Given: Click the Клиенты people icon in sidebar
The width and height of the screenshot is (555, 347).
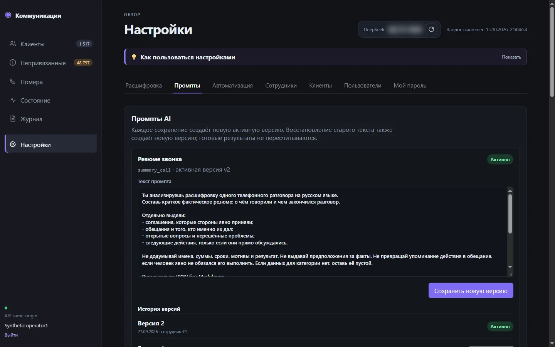Looking at the screenshot, I should [13, 44].
